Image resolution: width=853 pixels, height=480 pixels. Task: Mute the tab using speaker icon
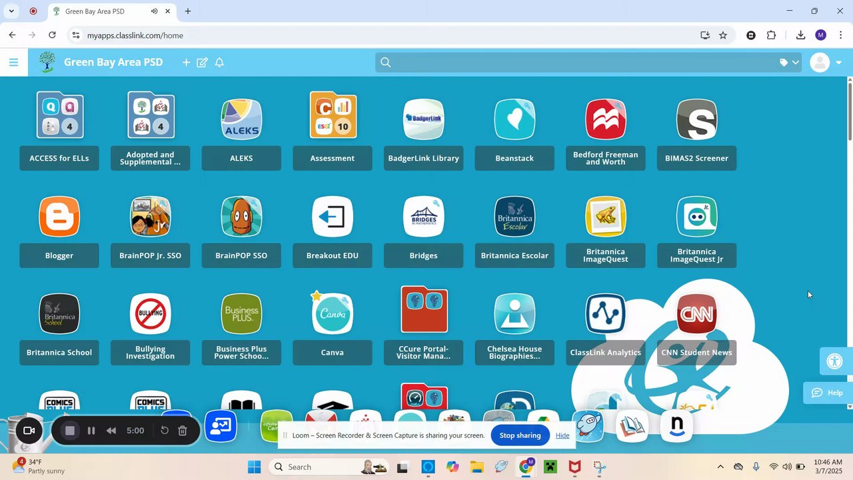pyautogui.click(x=154, y=11)
